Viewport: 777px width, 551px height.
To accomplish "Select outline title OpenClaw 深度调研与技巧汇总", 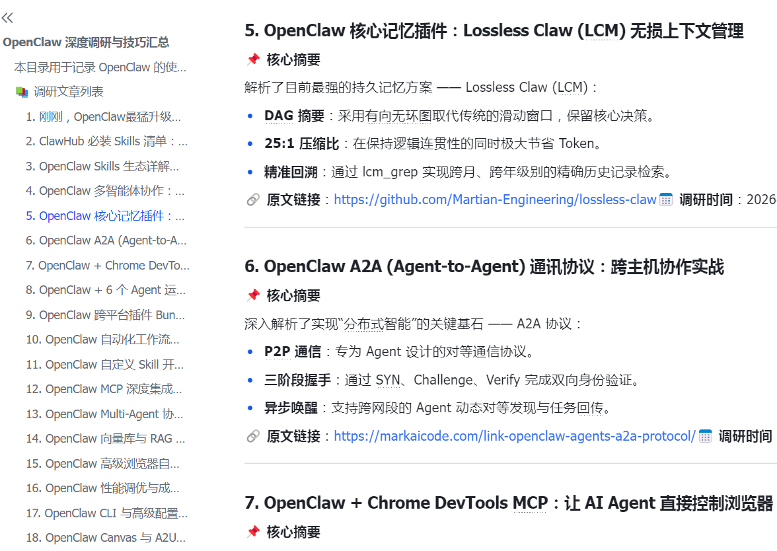I will pyautogui.click(x=86, y=42).
